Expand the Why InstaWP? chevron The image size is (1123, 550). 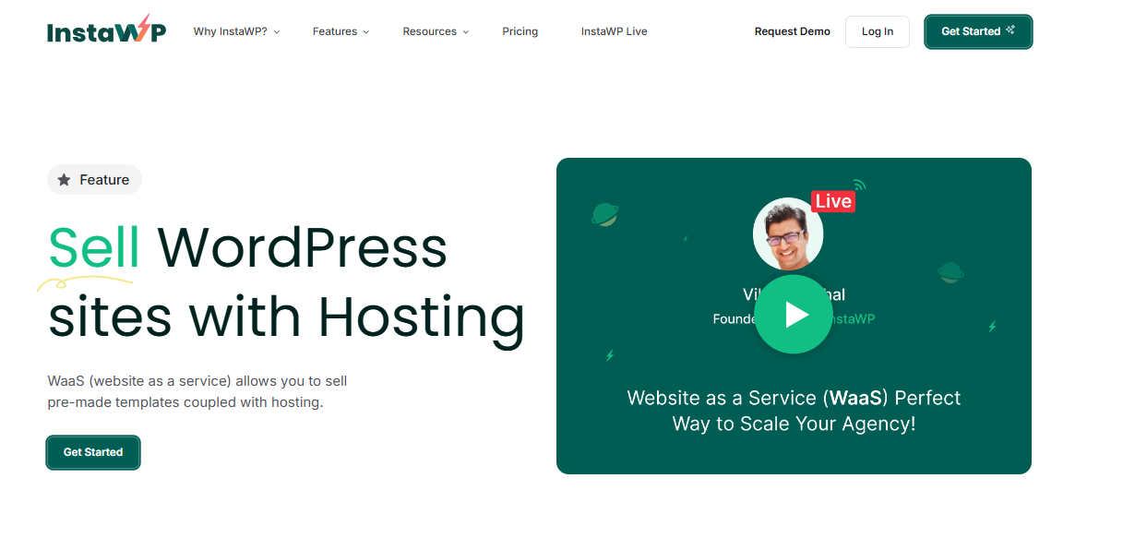coord(277,32)
